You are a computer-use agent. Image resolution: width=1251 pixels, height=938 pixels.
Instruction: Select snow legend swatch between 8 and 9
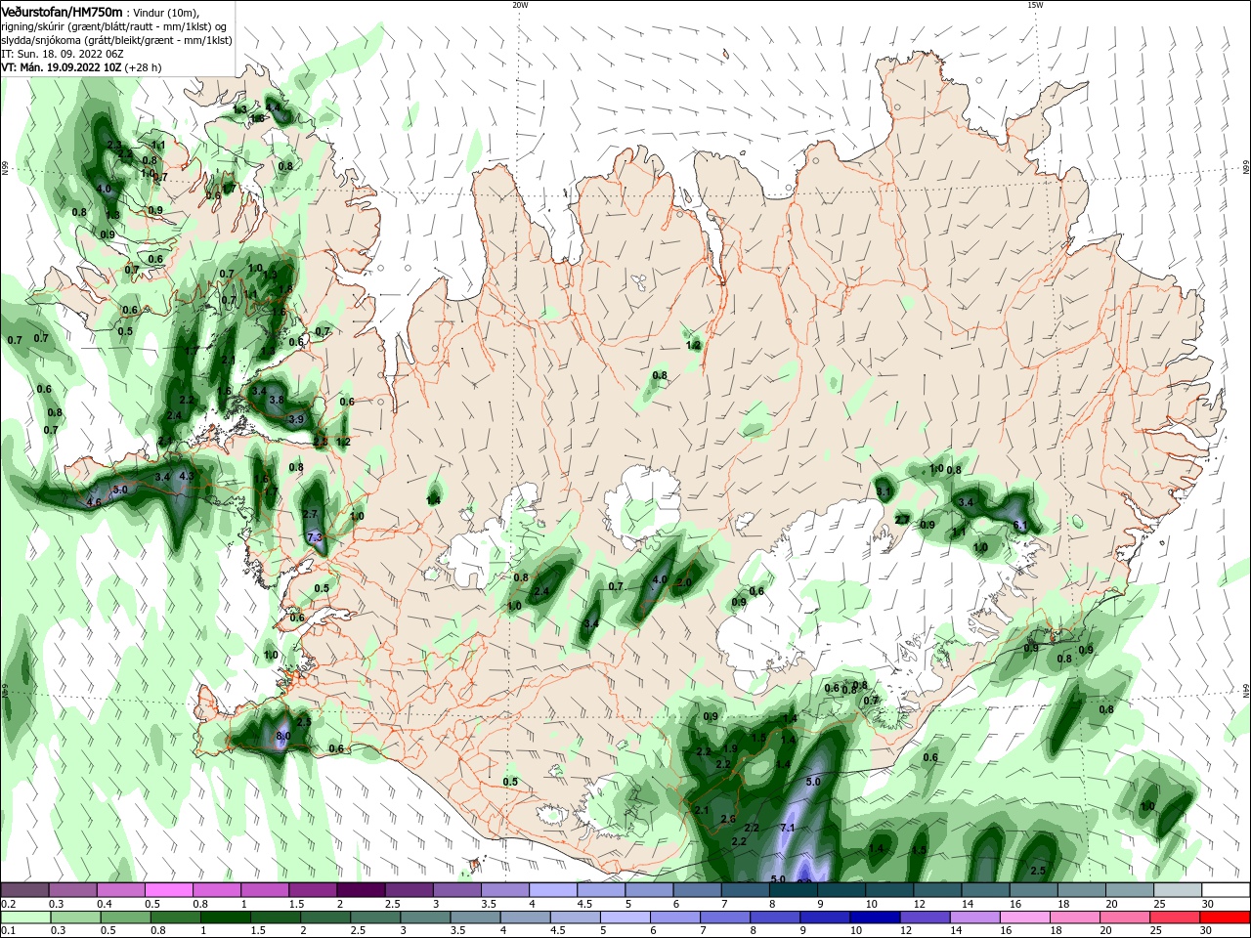click(794, 890)
